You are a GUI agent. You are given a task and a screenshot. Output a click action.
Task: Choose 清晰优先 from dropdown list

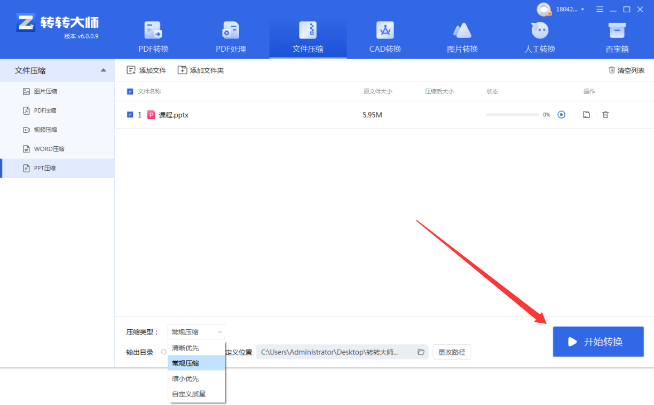pyautogui.click(x=197, y=348)
